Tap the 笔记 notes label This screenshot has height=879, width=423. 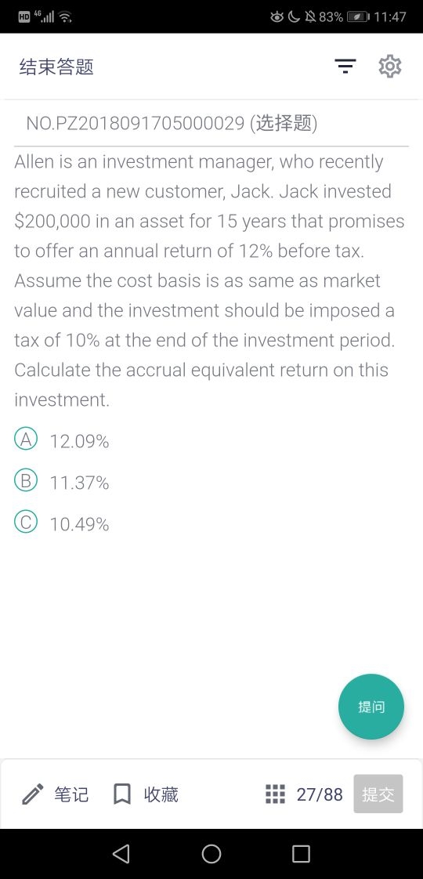point(71,794)
